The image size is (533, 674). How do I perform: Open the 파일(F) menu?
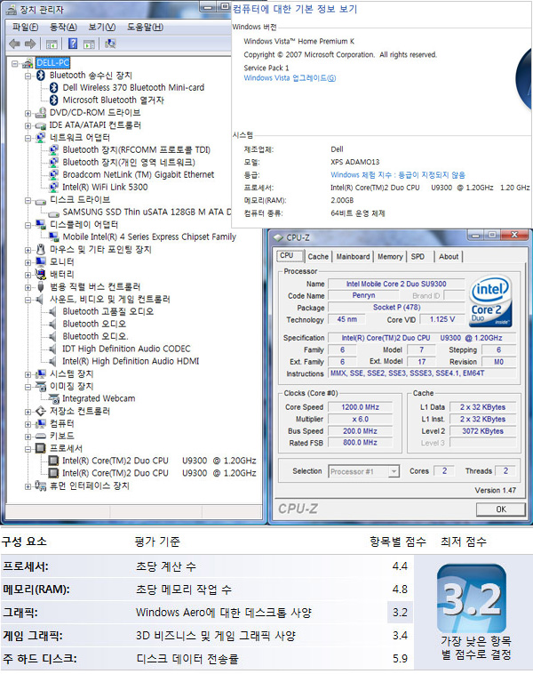[25, 27]
